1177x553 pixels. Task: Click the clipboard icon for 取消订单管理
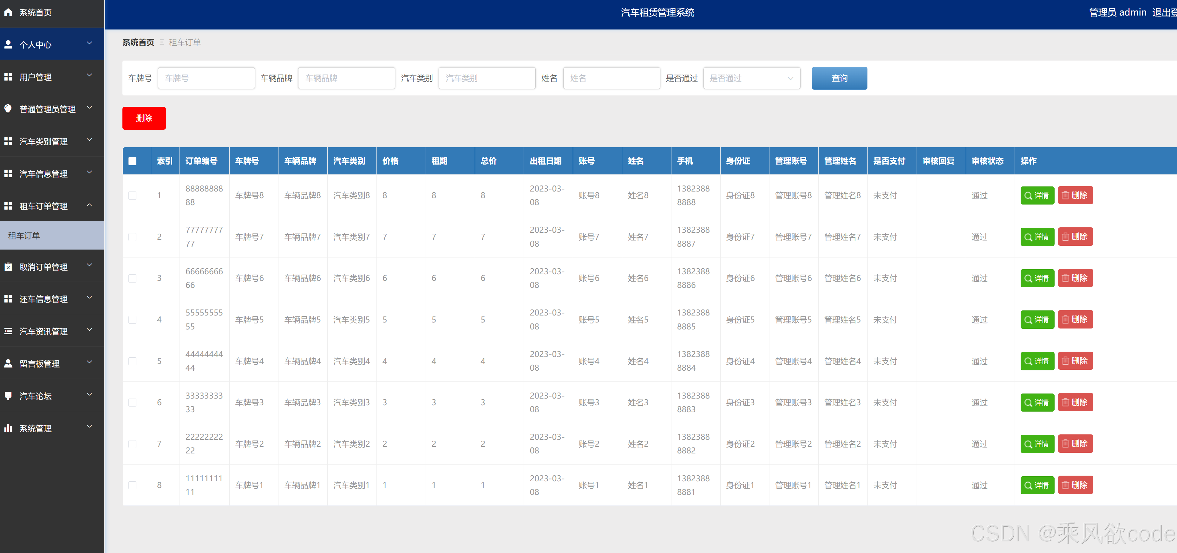(x=8, y=267)
